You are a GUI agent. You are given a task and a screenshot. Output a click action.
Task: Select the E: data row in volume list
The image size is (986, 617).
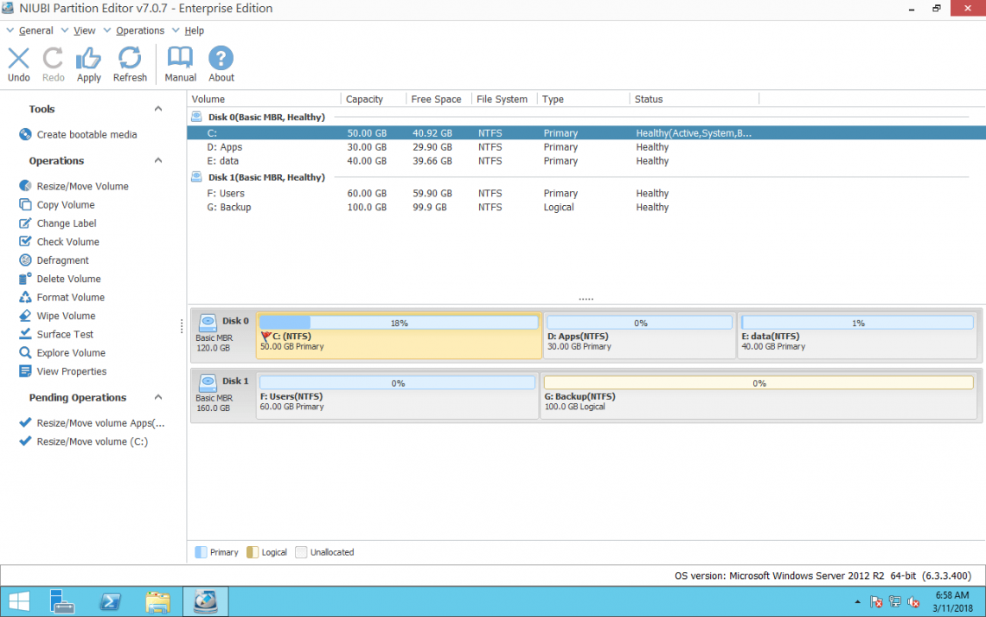(223, 161)
